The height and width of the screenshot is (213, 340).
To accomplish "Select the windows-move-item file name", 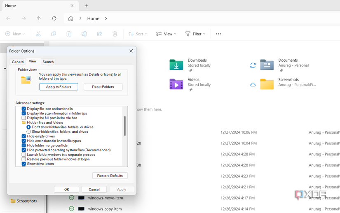I will click(x=106, y=198).
